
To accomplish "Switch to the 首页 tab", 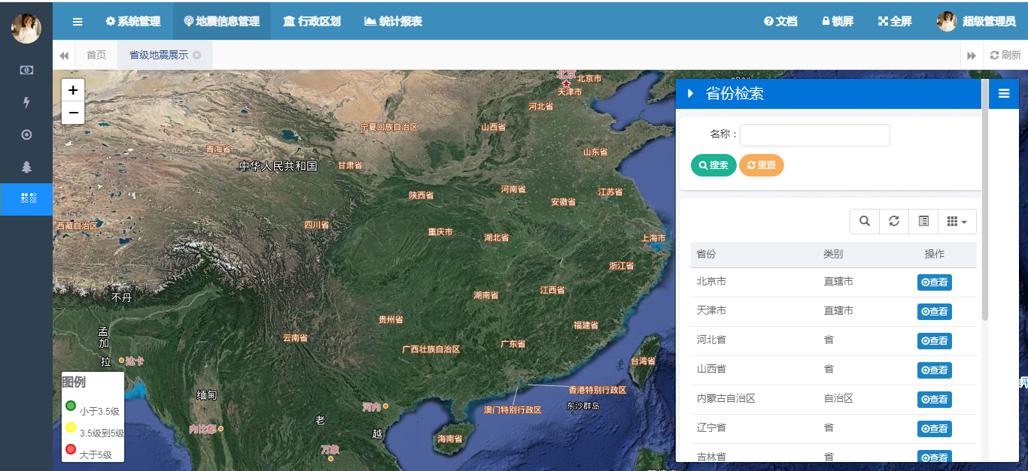I will click(96, 55).
